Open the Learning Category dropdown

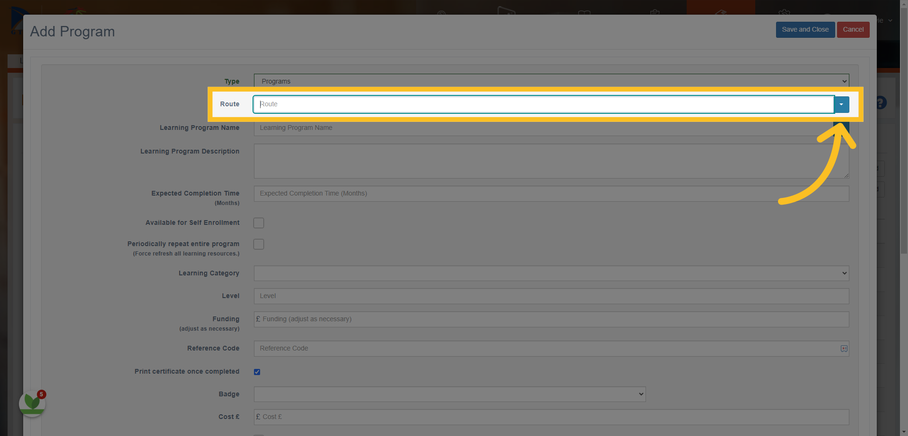[x=551, y=273]
